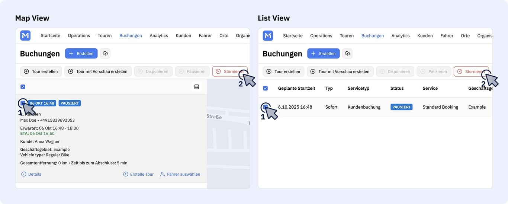Click Servicetyp column header
Screen dimensions: 508x204
coord(359,88)
